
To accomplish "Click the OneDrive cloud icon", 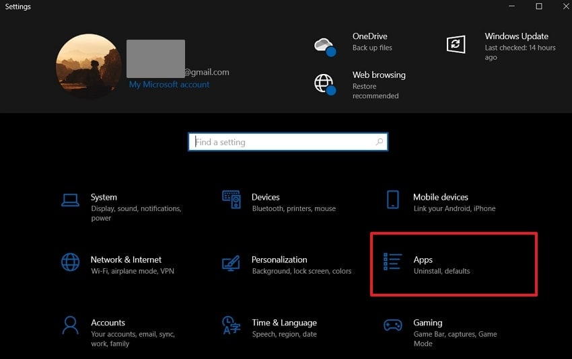I will tap(324, 46).
